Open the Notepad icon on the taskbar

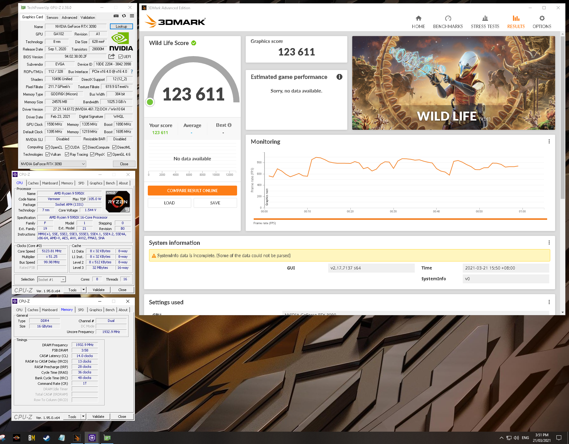point(62,438)
